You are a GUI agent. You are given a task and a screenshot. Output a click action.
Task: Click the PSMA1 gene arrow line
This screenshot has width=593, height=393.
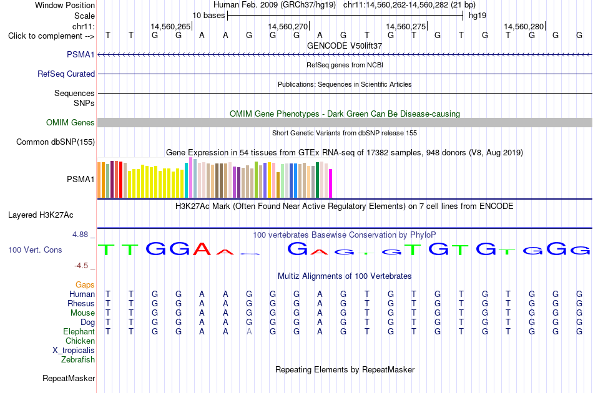pos(345,55)
